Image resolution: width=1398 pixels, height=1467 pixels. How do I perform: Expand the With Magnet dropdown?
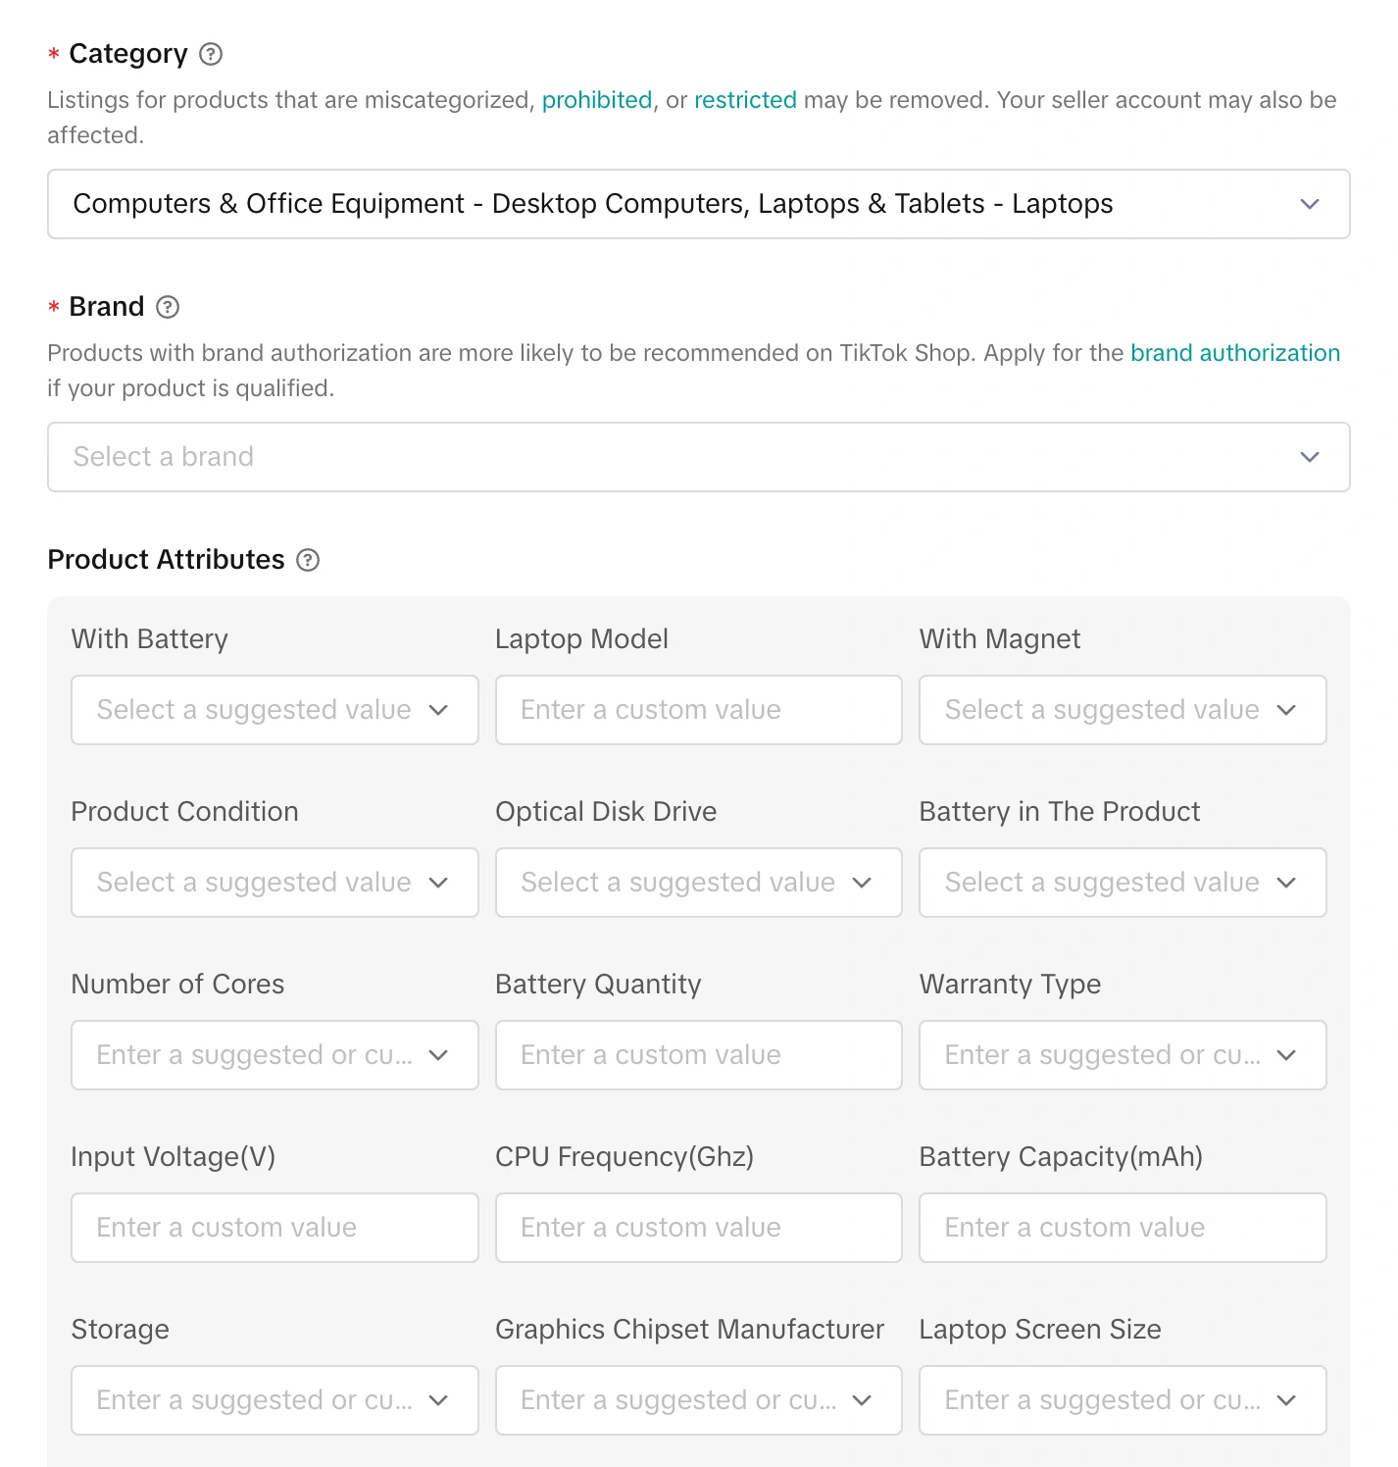point(1122,710)
